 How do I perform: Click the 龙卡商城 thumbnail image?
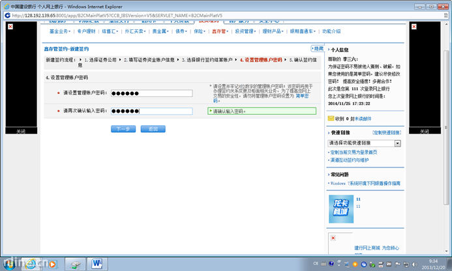[x=341, y=209]
